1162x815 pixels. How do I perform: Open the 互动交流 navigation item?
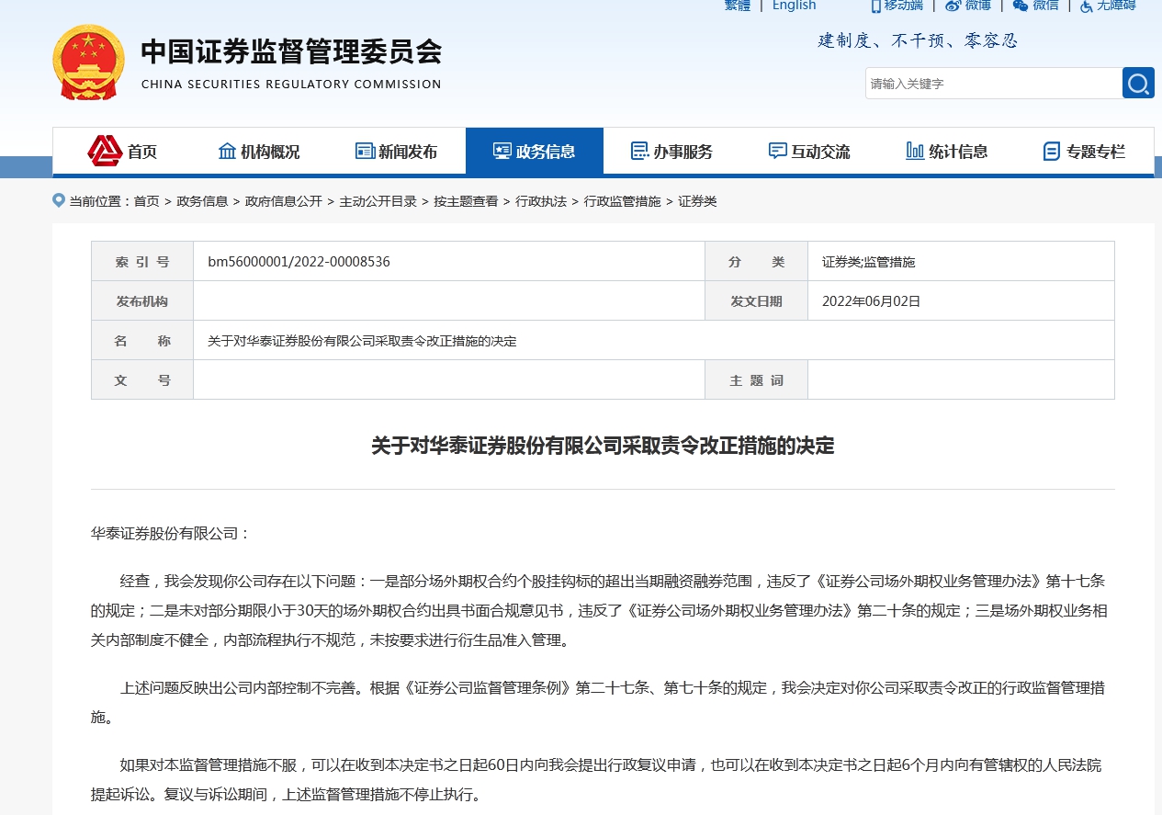810,152
